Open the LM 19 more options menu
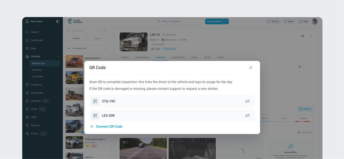The height and width of the screenshot is (159, 344). pos(311,36)
